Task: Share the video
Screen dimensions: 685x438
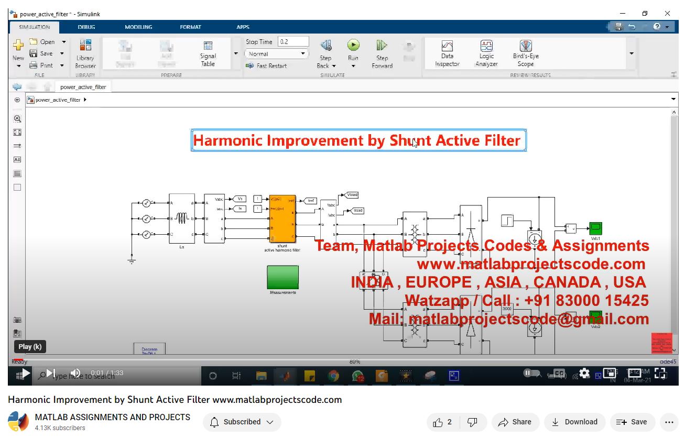Action: [515, 422]
